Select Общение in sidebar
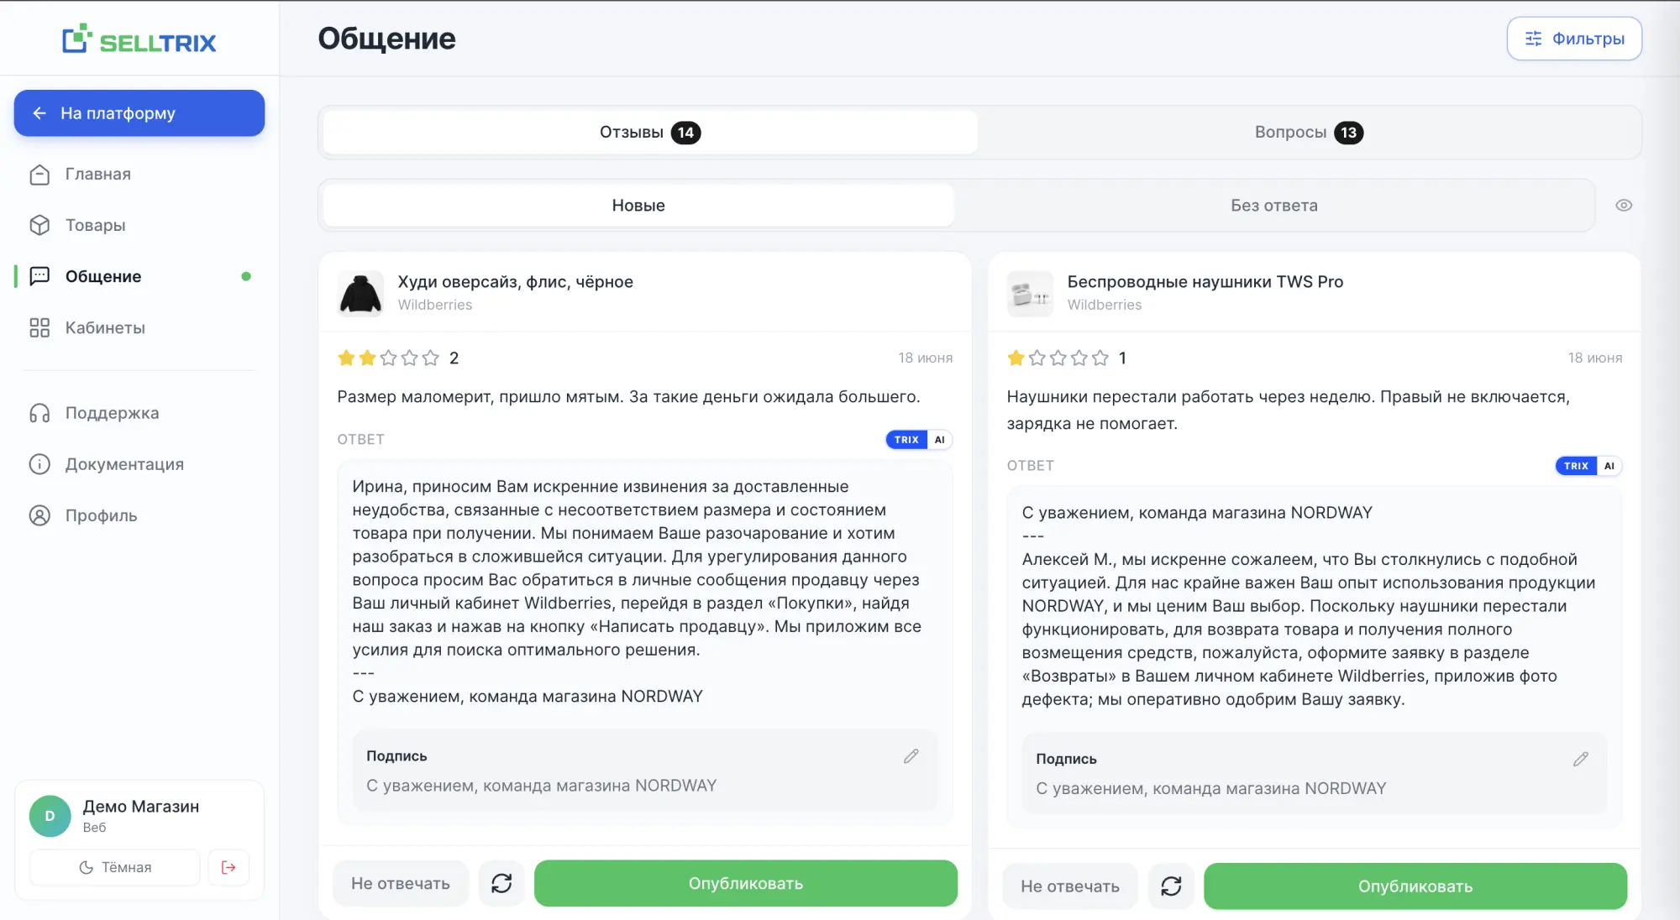Screen dimensions: 1680x920 pos(139,276)
